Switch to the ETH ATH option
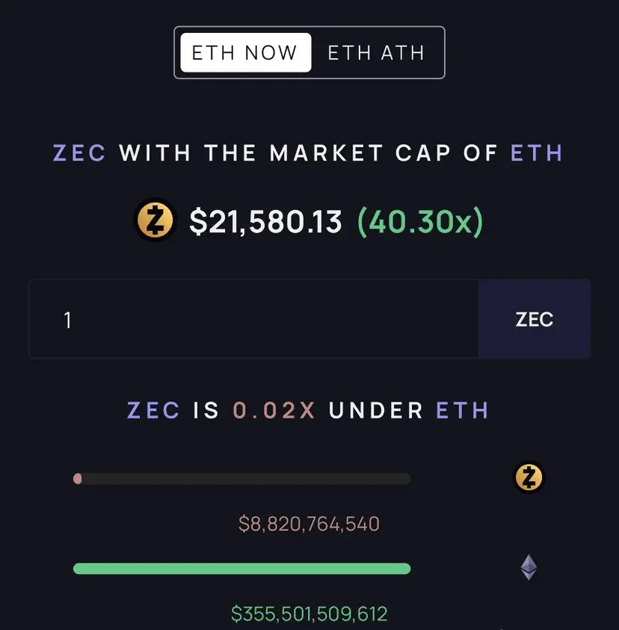Image resolution: width=619 pixels, height=630 pixels. pyautogui.click(x=376, y=52)
